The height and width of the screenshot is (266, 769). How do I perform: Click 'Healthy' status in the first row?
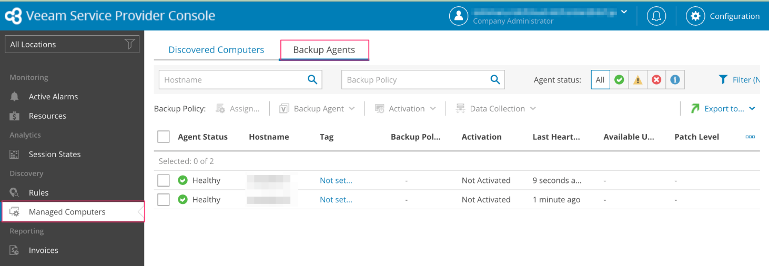(206, 180)
